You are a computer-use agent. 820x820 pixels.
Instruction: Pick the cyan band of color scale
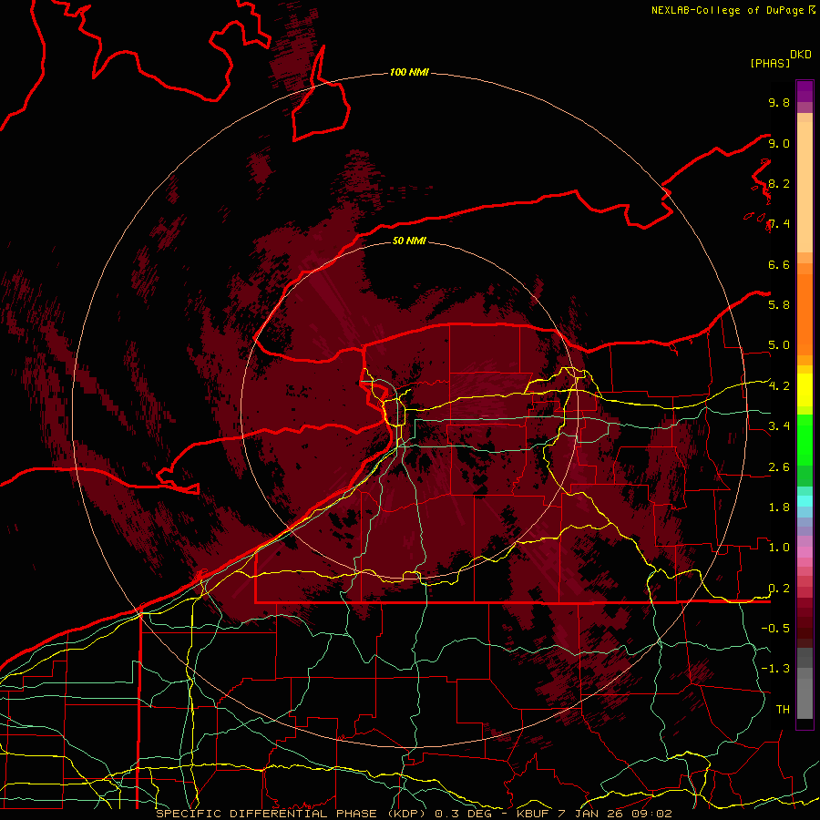(805, 501)
